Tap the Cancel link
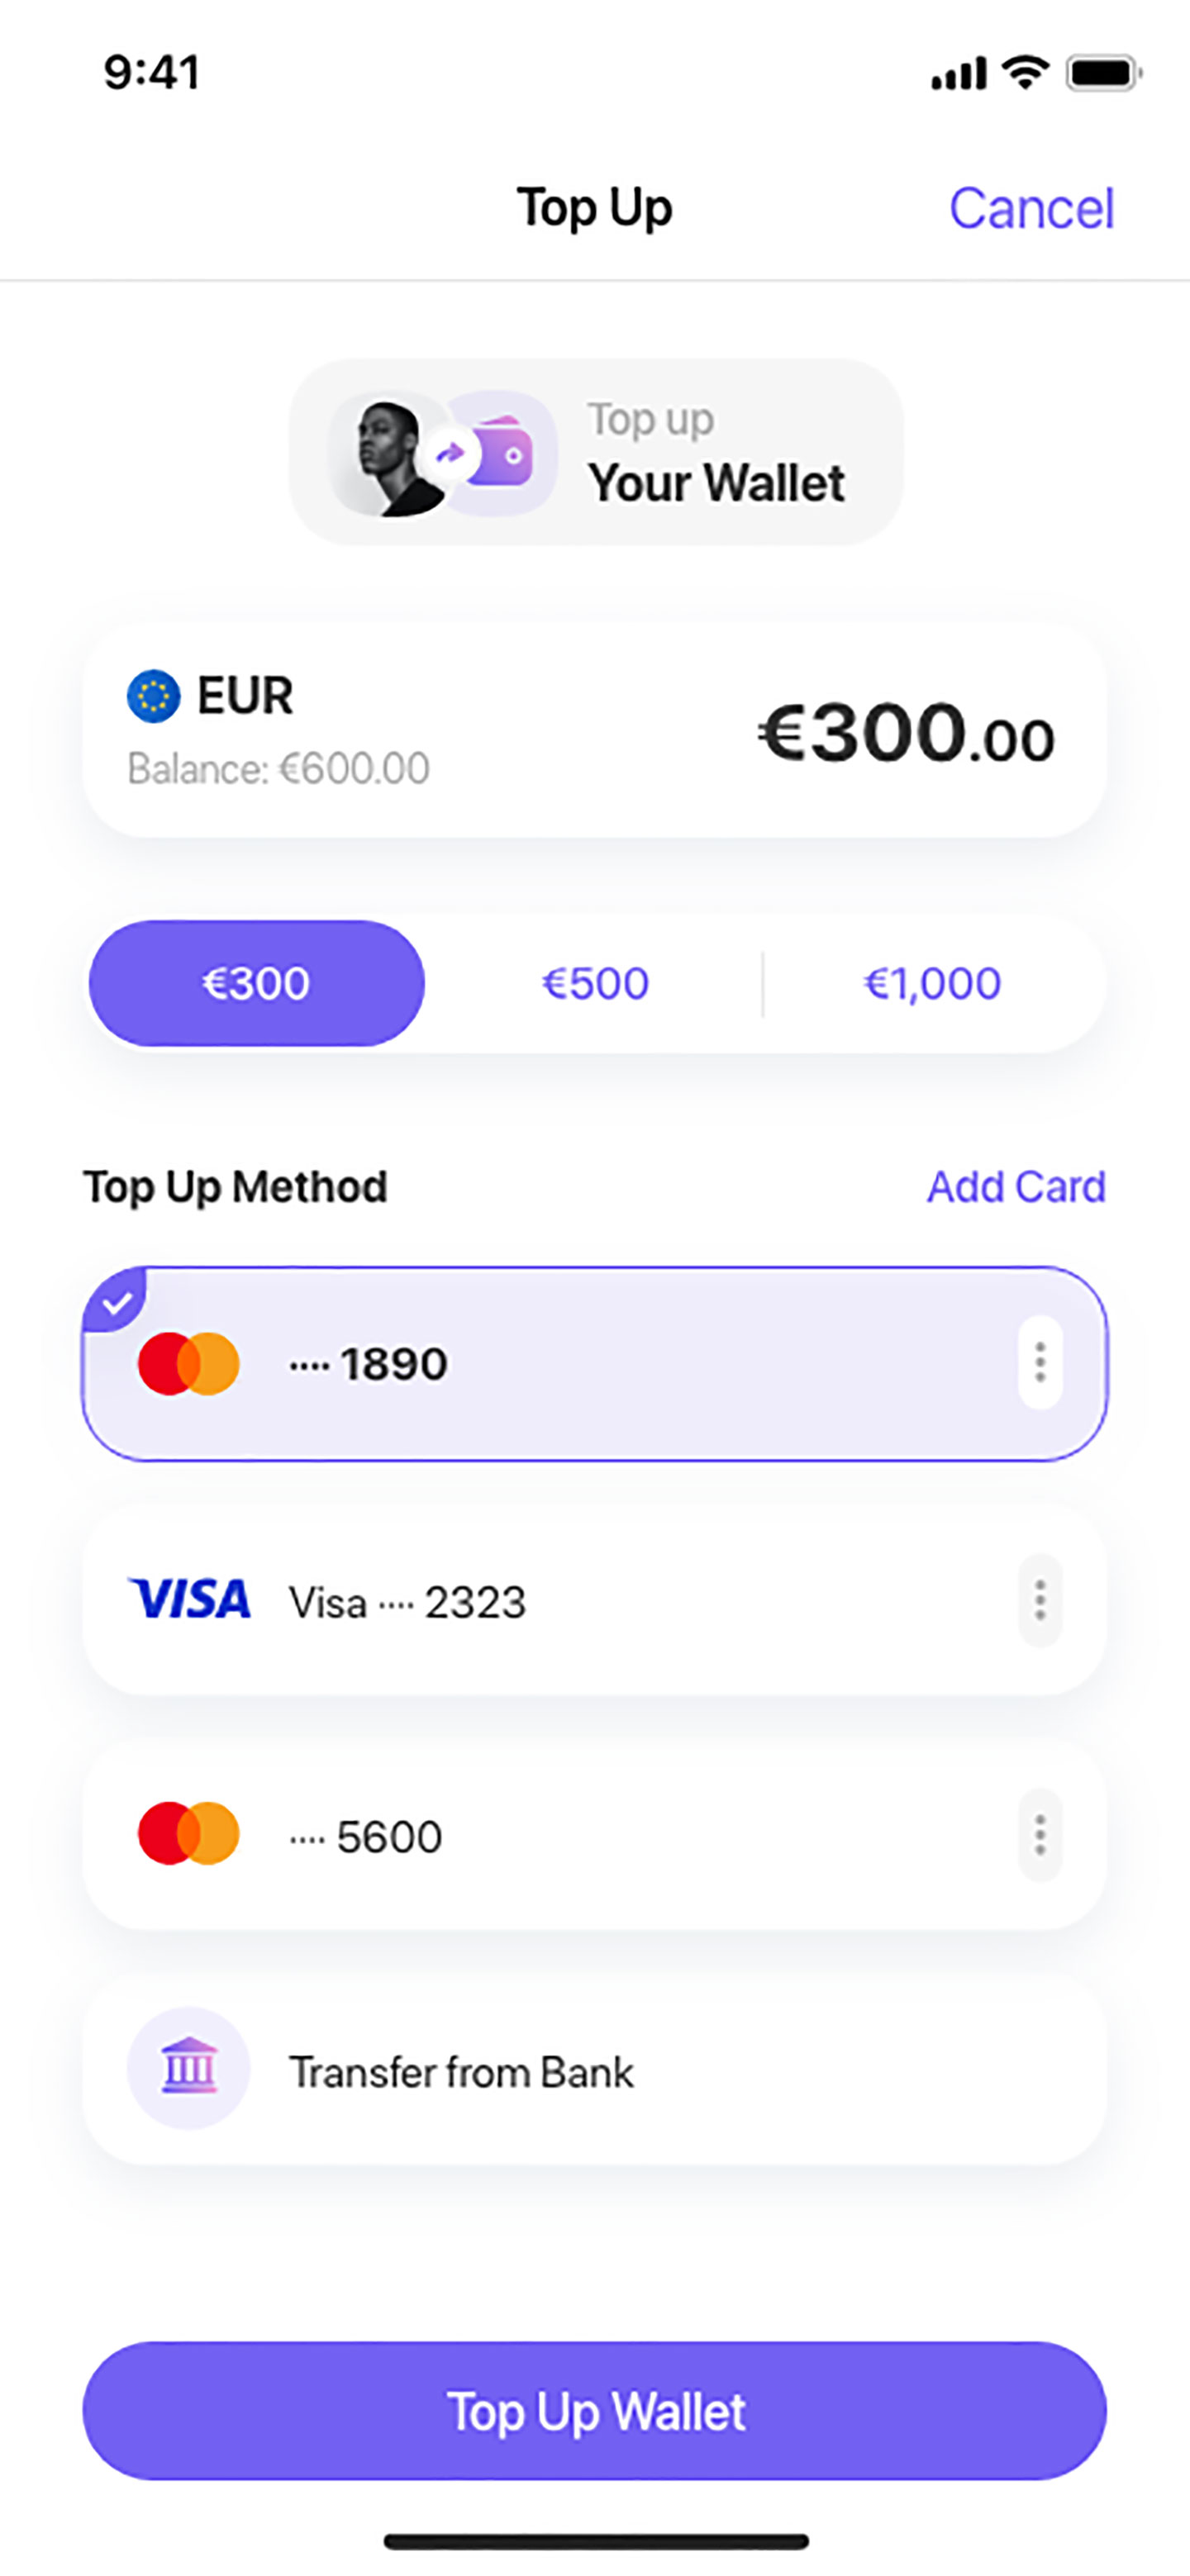The image size is (1190, 2576). [1031, 209]
